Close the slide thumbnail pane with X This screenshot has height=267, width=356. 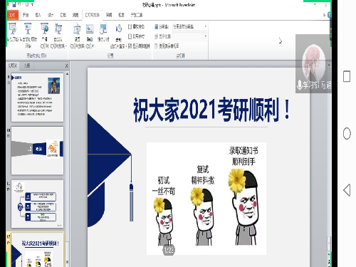[66, 66]
